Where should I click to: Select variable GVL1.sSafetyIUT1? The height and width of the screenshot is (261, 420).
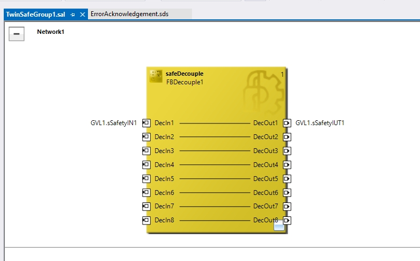tap(320, 123)
